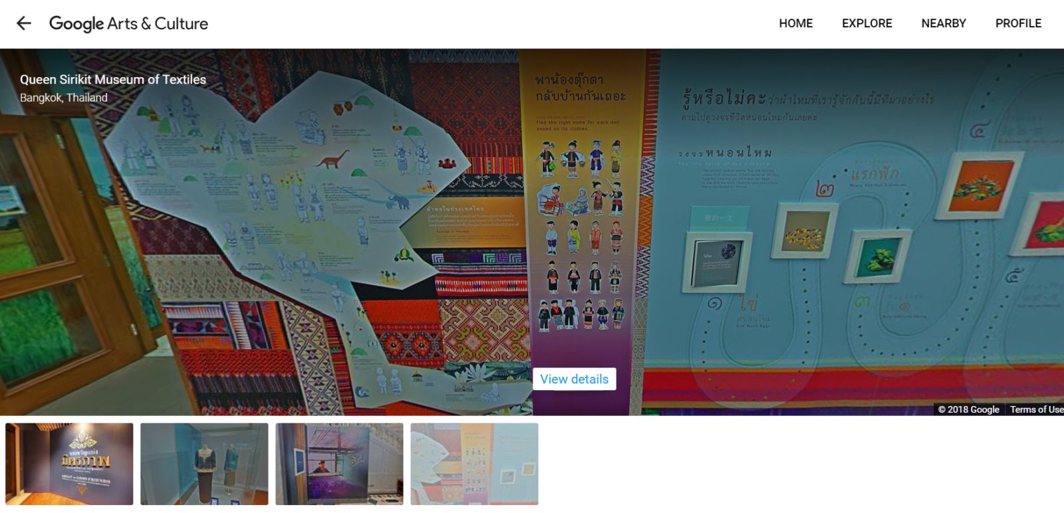Viewport: 1064px width, 513px height.
Task: Select the weaving loom exhibit thumbnail
Action: 339,464
